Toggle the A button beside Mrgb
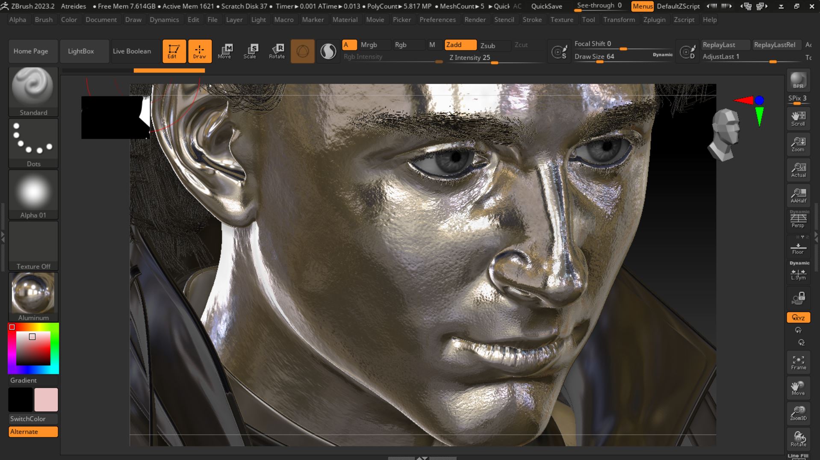The width and height of the screenshot is (820, 460). click(x=349, y=45)
